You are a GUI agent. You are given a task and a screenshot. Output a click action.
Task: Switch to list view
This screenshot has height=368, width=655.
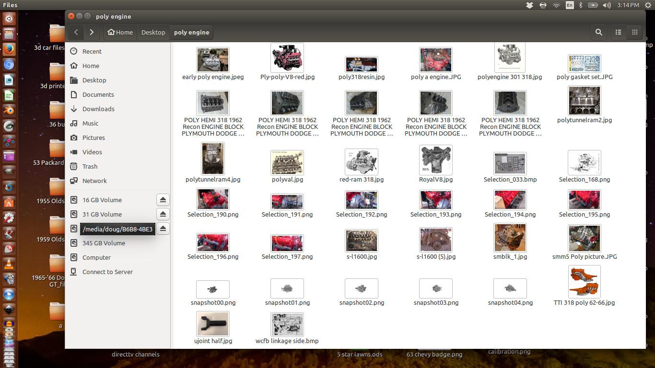[x=619, y=32]
